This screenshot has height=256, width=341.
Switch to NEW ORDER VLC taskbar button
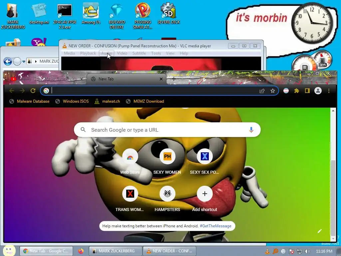[x=170, y=251]
